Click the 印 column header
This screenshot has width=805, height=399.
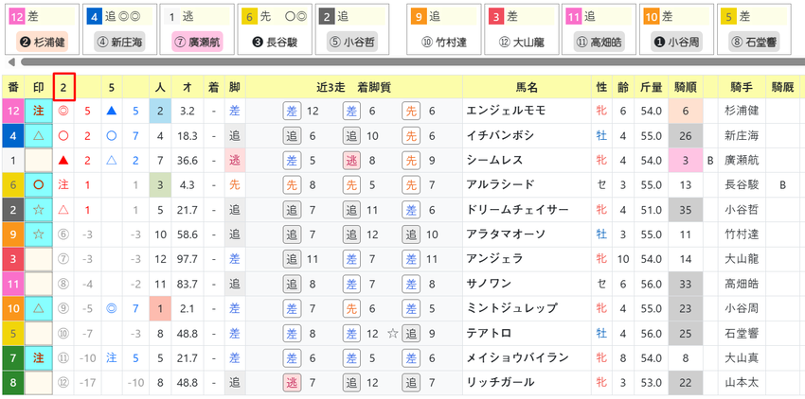pyautogui.click(x=39, y=87)
